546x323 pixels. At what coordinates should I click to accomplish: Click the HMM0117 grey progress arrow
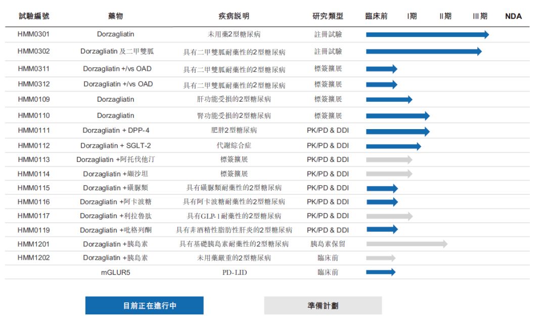[390, 216]
